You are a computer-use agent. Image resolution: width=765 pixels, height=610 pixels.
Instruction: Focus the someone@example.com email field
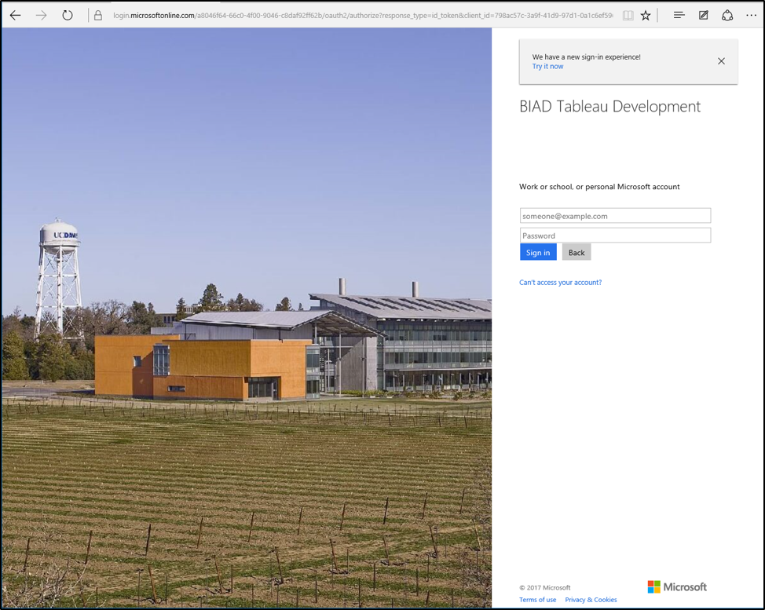click(x=615, y=216)
